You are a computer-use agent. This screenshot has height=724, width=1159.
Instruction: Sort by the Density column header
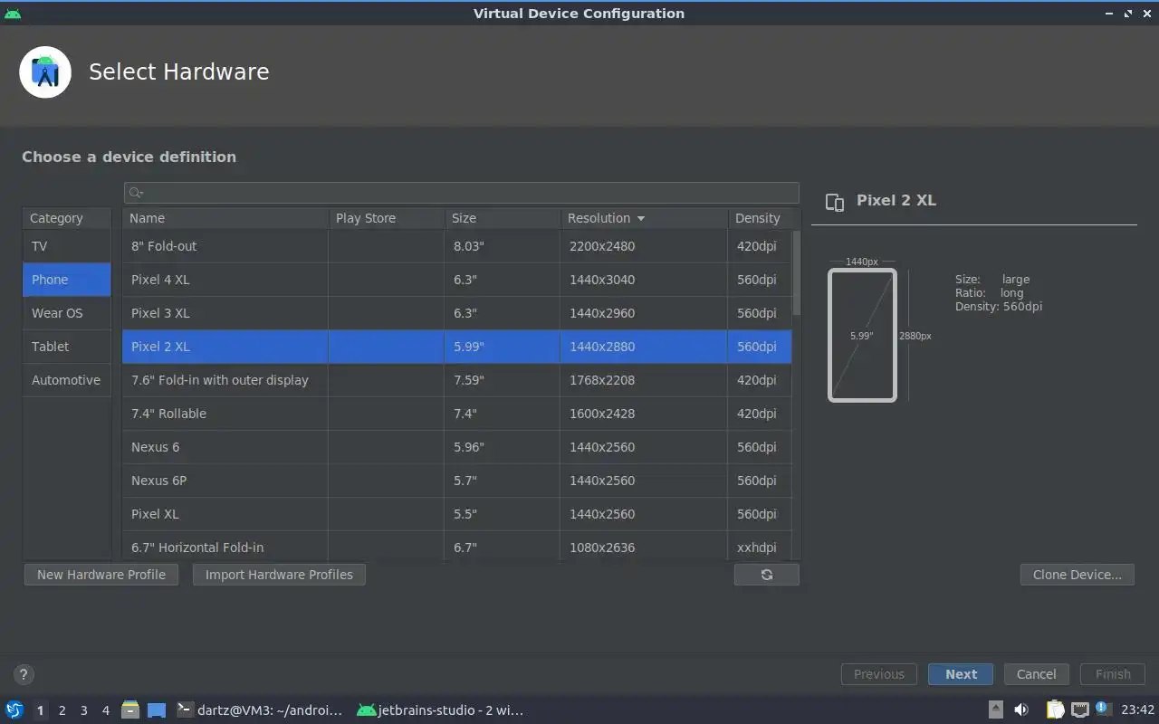pos(761,218)
